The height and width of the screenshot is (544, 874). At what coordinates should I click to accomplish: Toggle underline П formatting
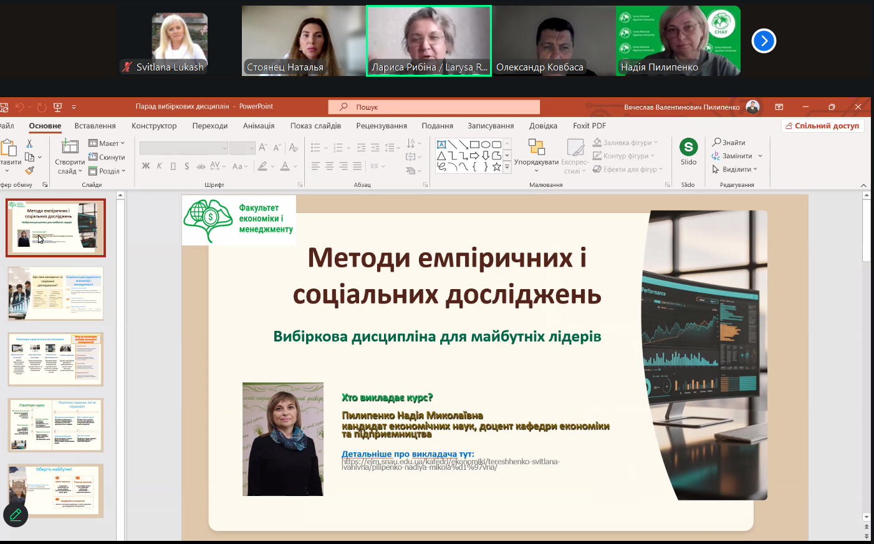(x=173, y=166)
